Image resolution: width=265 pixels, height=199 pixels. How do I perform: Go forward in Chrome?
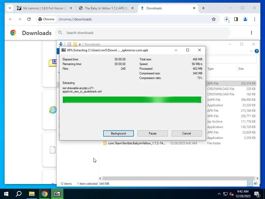[x=20, y=19]
